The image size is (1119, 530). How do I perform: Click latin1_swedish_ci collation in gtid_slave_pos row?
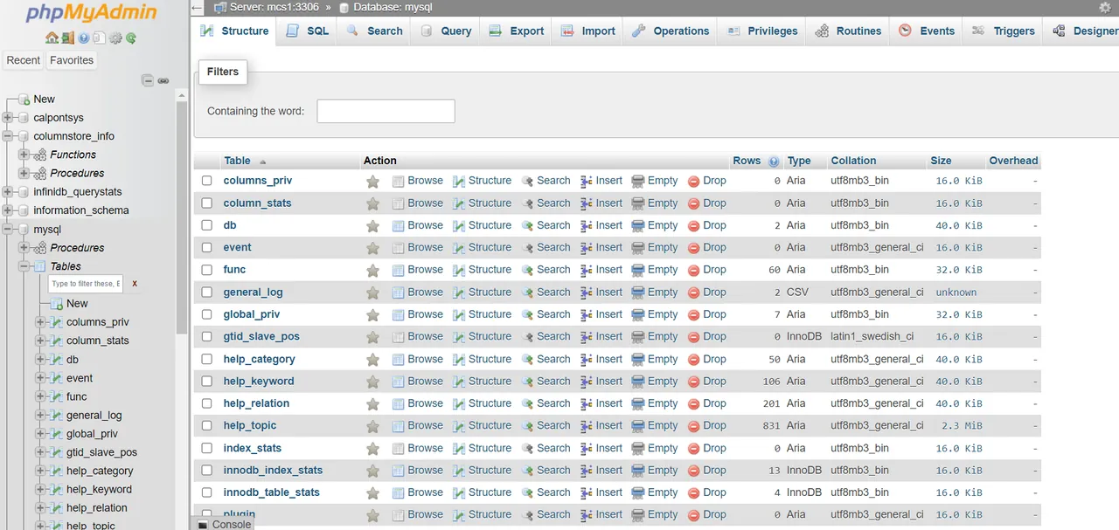(x=872, y=336)
